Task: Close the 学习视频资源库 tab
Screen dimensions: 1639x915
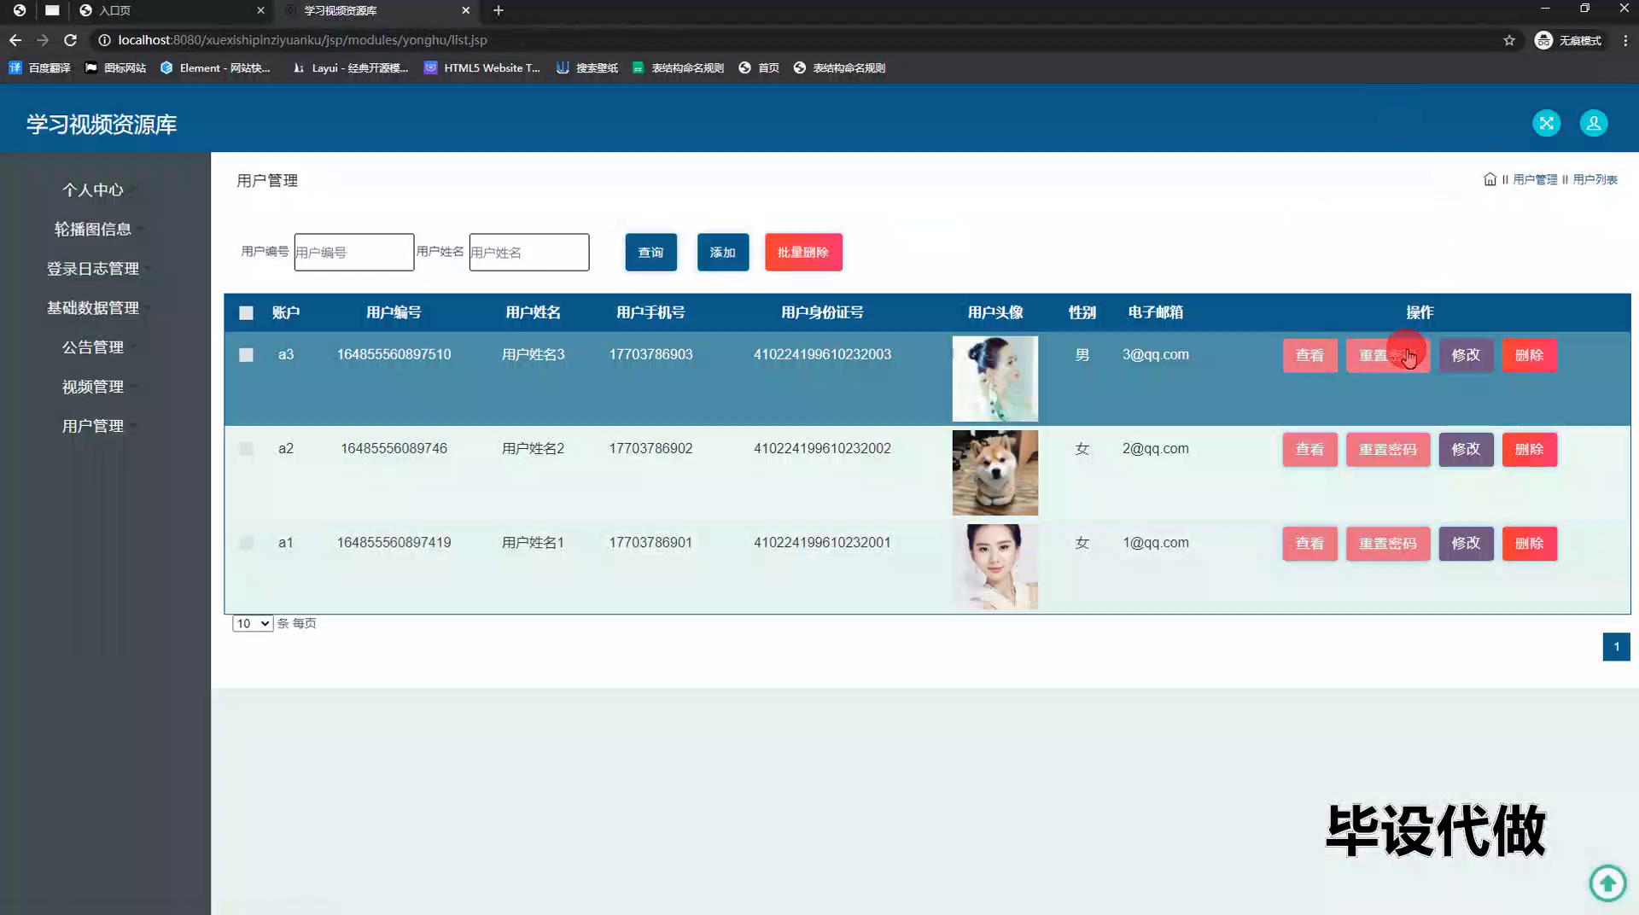Action: [x=465, y=10]
